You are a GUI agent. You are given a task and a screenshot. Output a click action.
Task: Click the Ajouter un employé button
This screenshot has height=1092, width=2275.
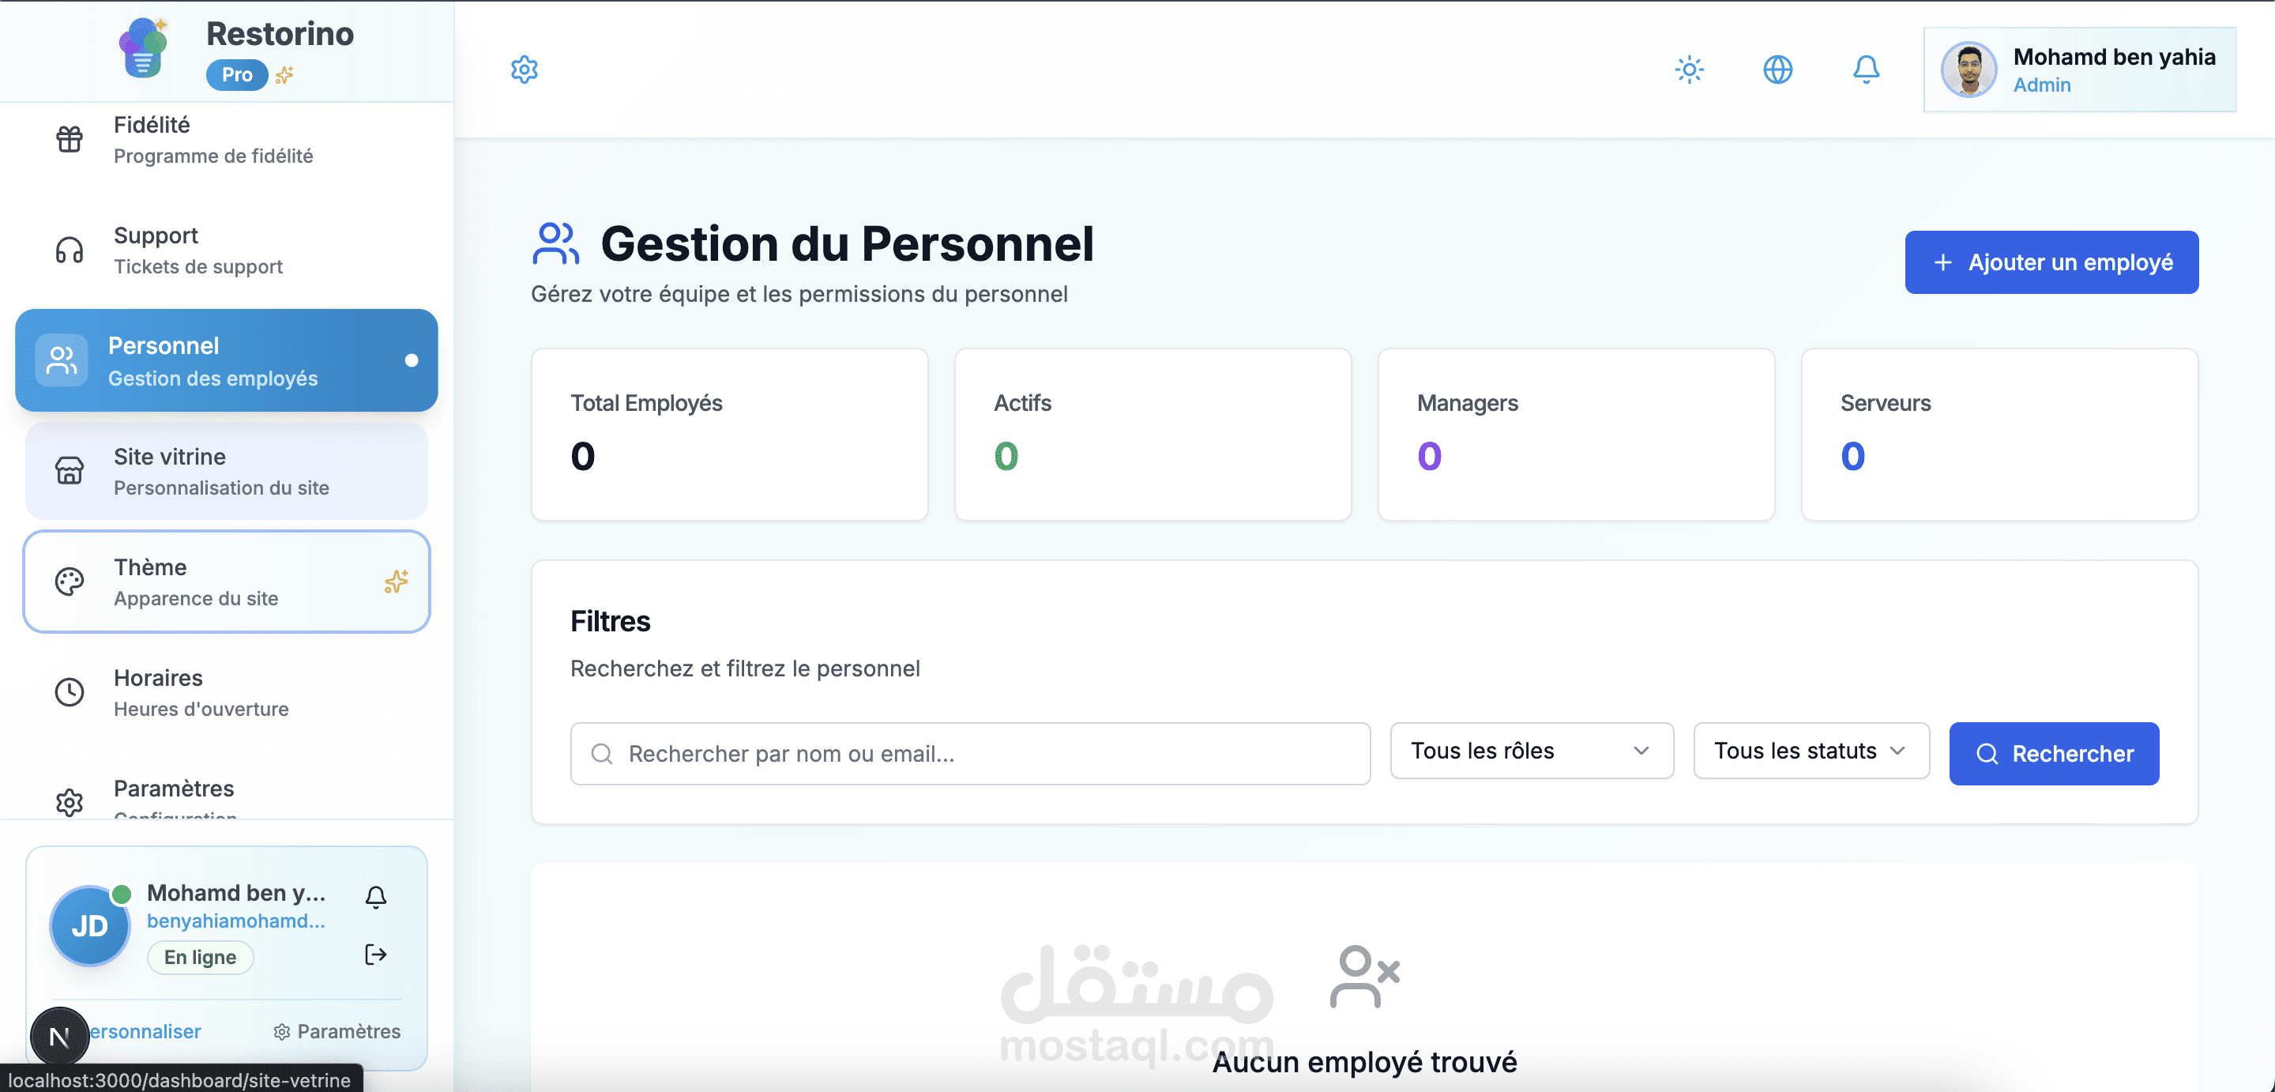click(x=2051, y=262)
